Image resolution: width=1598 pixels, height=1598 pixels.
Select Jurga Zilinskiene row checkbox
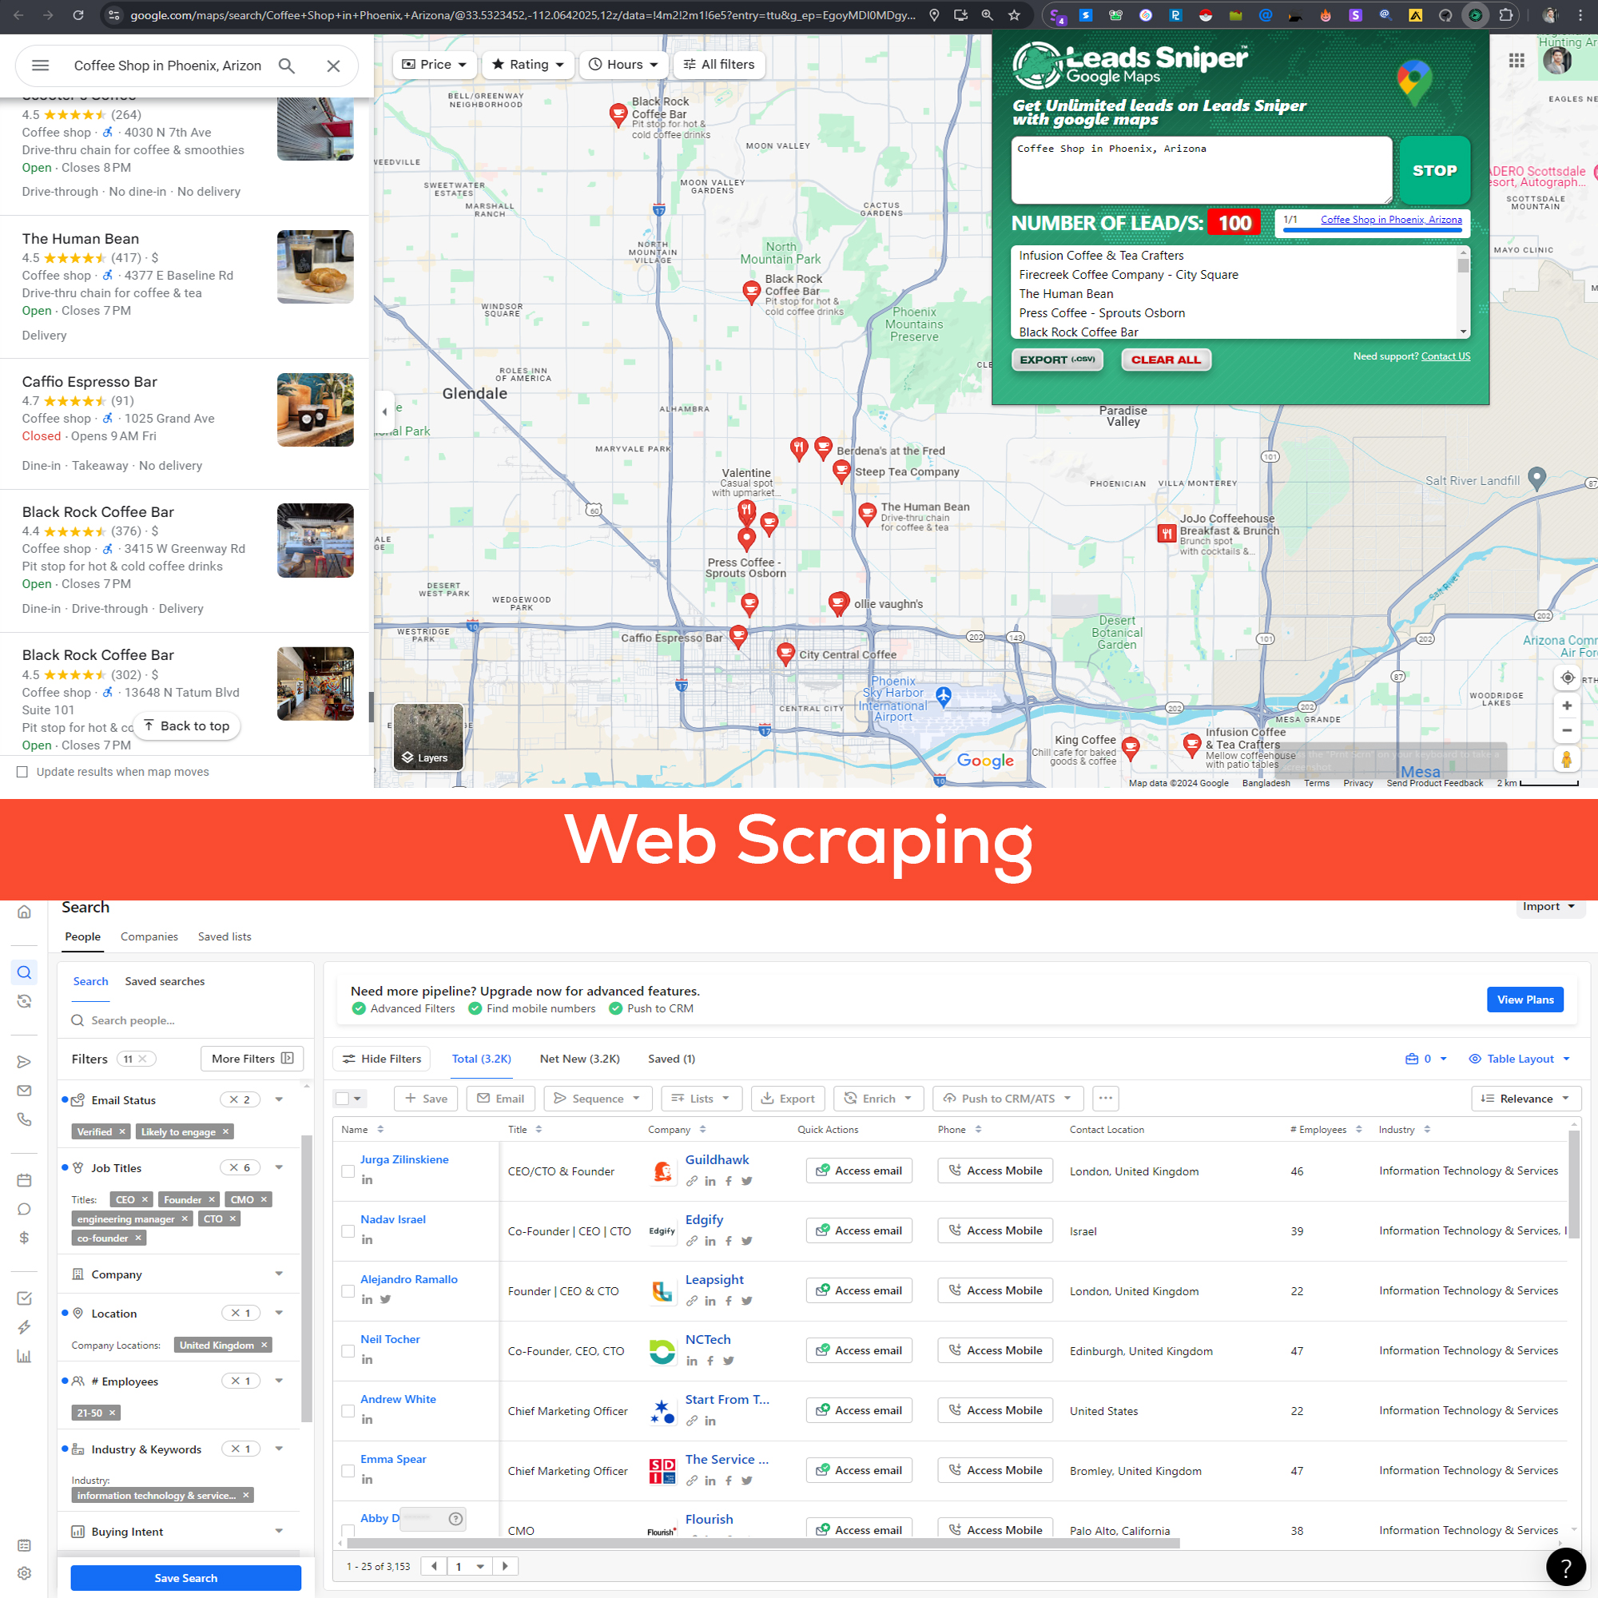point(348,1171)
